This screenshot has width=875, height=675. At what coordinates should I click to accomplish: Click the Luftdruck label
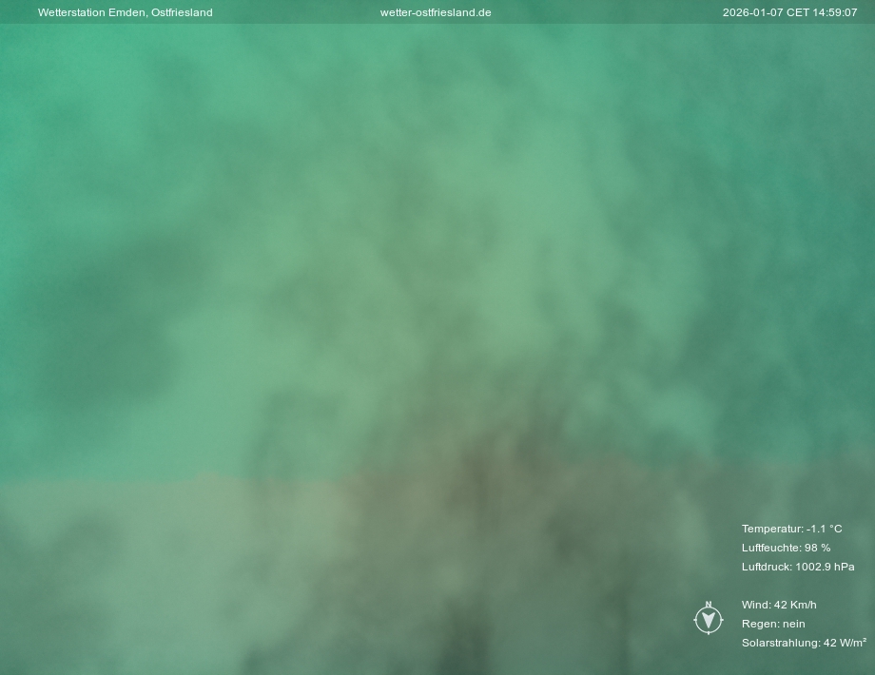pos(767,567)
